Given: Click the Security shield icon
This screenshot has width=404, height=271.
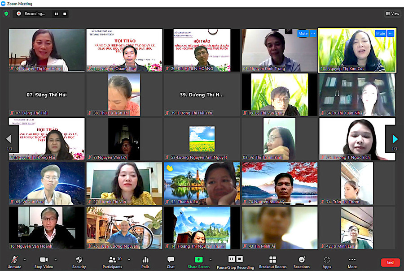Looking at the screenshot, I should [79, 260].
